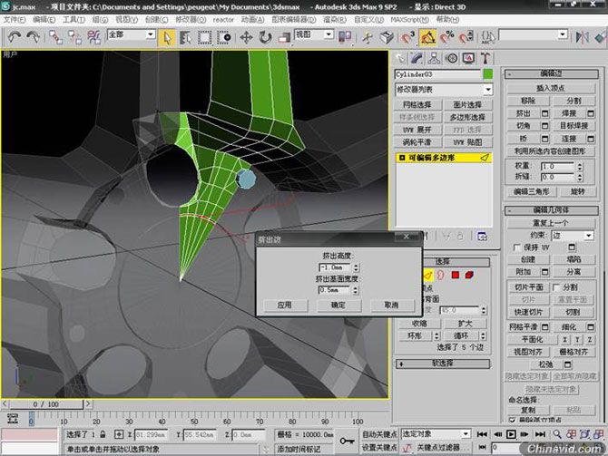This screenshot has width=608, height=456.
Task: Toggle the 分割 checkbox beside 切片平面
Action: 556,287
